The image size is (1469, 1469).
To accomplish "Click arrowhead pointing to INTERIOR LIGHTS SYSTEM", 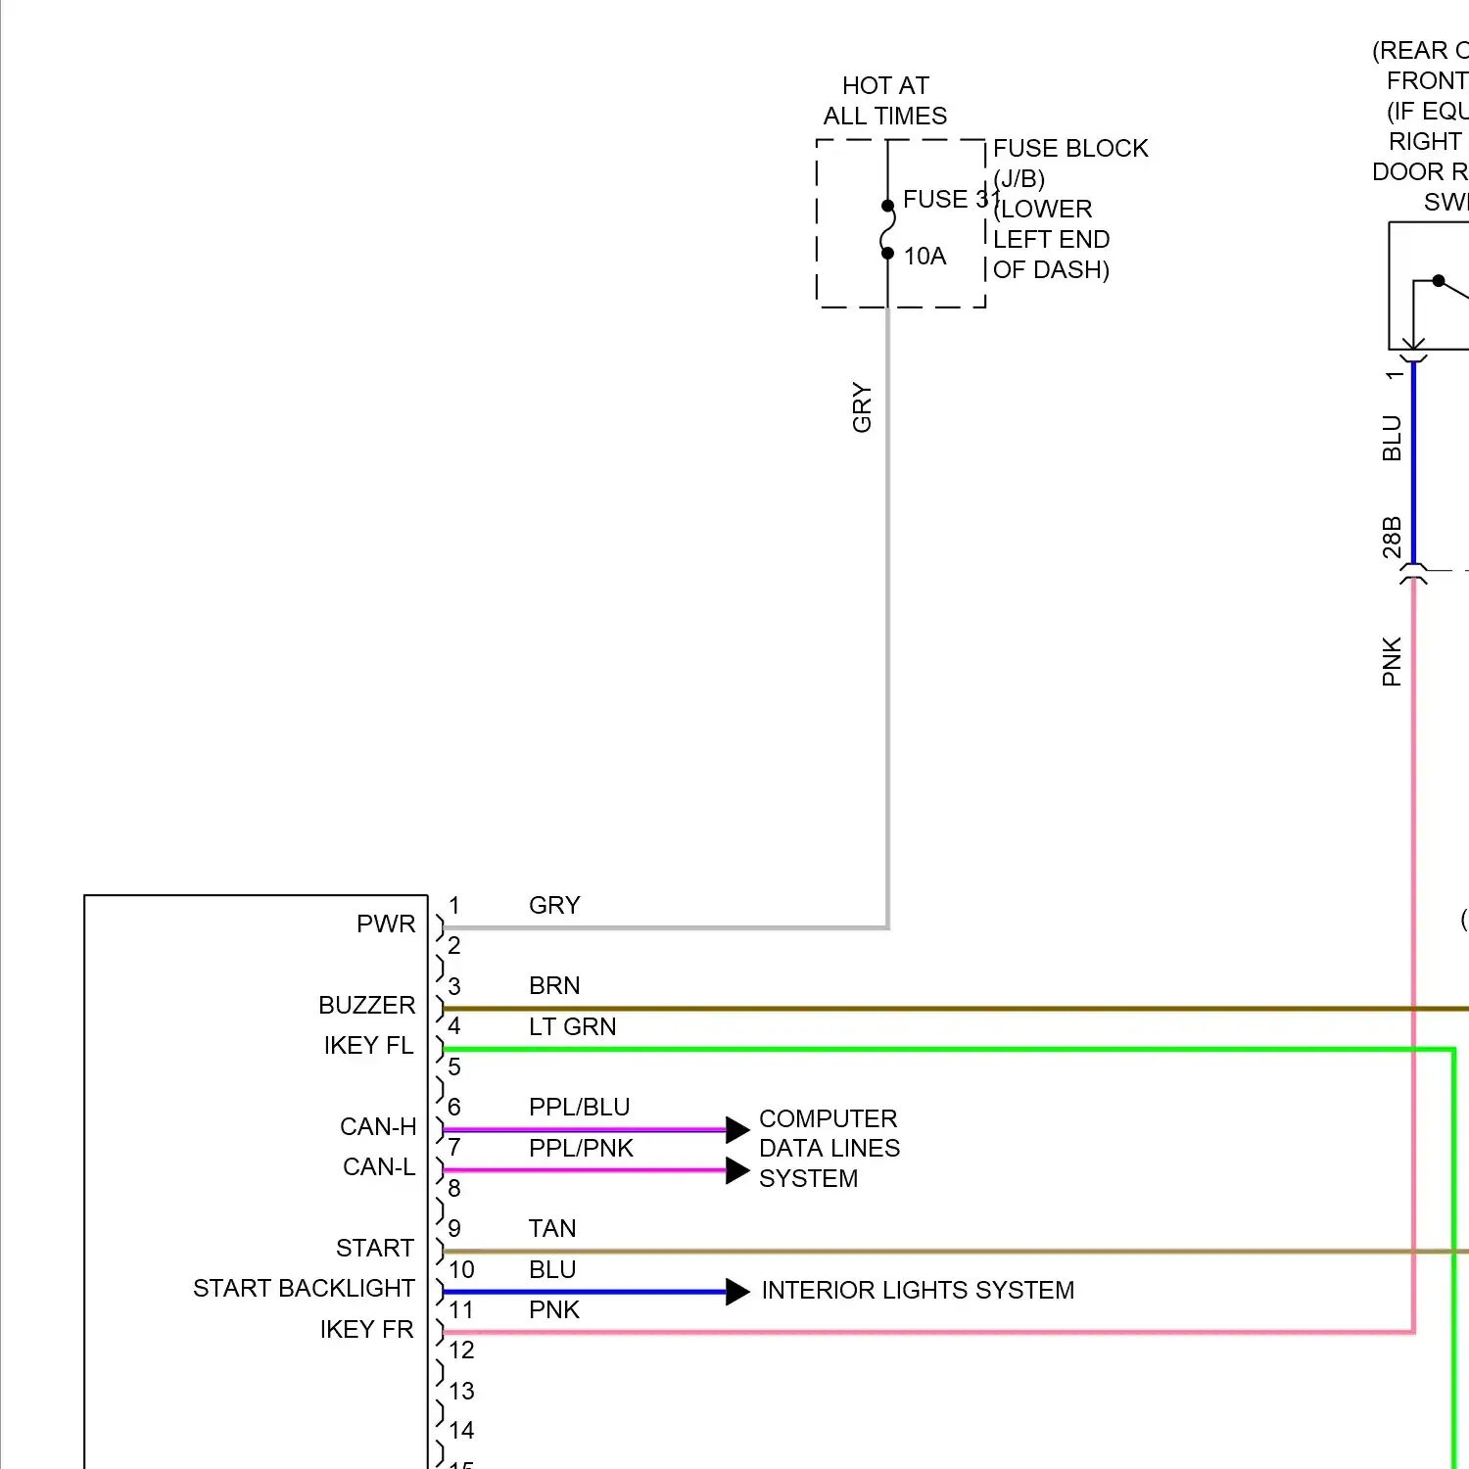I will click(737, 1292).
